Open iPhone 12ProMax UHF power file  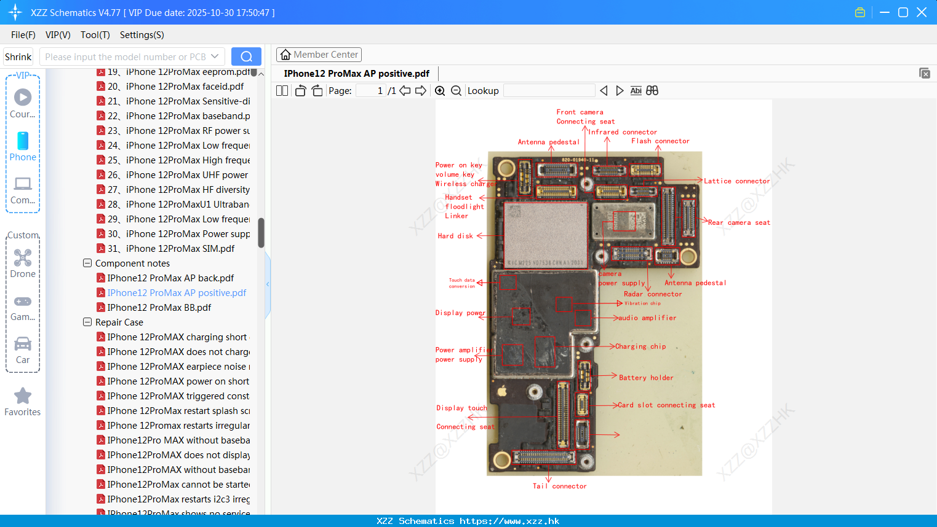tap(172, 175)
